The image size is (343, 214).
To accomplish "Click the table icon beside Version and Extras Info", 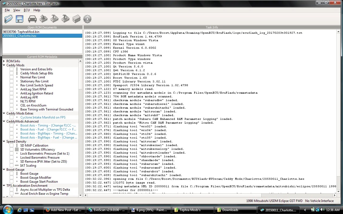I will [17, 69].
